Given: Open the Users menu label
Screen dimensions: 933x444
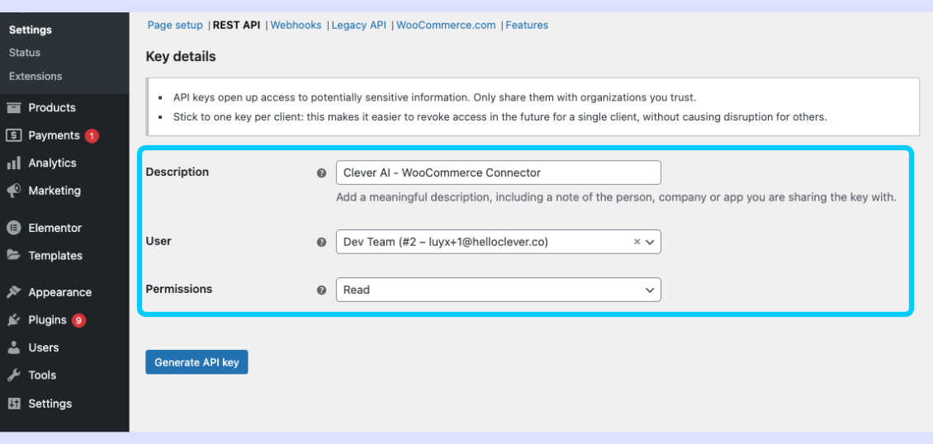Looking at the screenshot, I should (44, 347).
